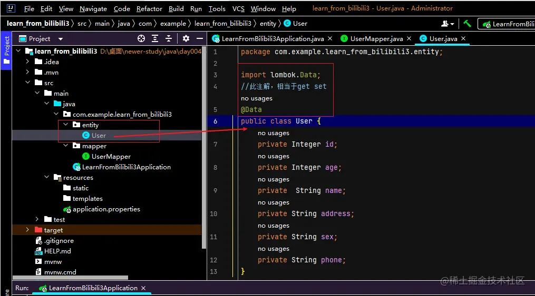
Task: Open the VCS menu
Action: coord(238,9)
